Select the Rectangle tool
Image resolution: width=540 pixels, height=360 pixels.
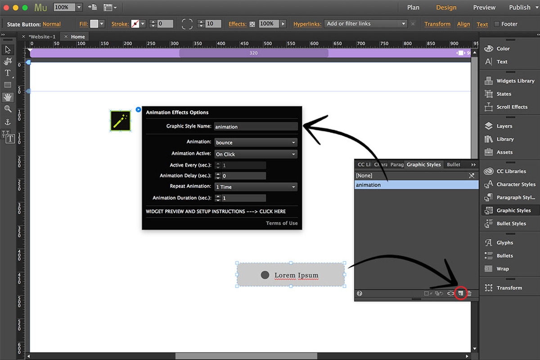8,85
